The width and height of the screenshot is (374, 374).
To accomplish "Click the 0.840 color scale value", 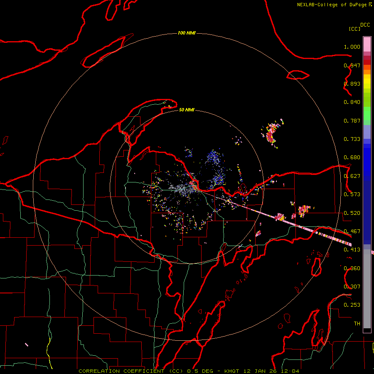I will pyautogui.click(x=352, y=102).
